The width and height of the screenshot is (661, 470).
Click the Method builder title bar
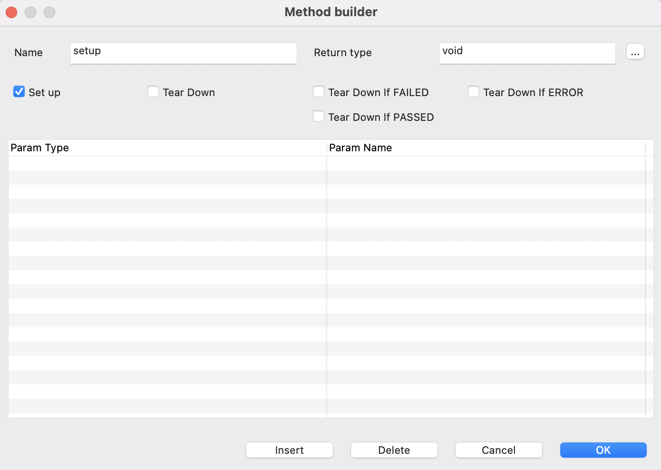point(330,11)
